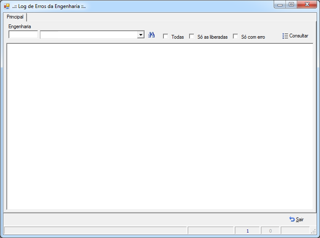320x238 pixels.
Task: Close the Log de Erros window
Action: click(x=307, y=5)
